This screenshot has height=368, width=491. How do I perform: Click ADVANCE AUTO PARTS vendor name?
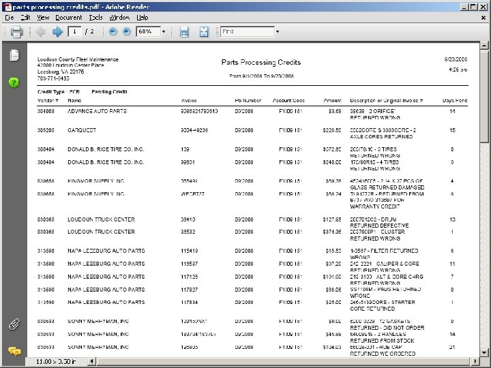pyautogui.click(x=97, y=111)
